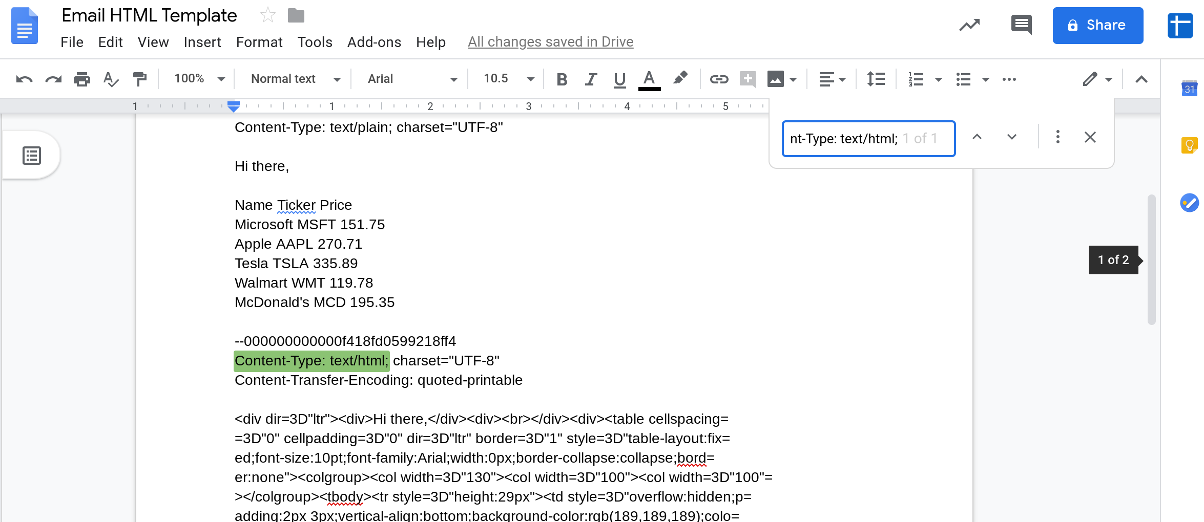Click the Undo arrow icon
Viewport: 1204px width, 522px height.
pyautogui.click(x=24, y=79)
